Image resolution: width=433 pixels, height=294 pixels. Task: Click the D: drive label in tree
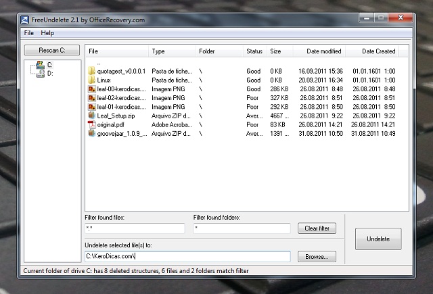[x=50, y=74]
